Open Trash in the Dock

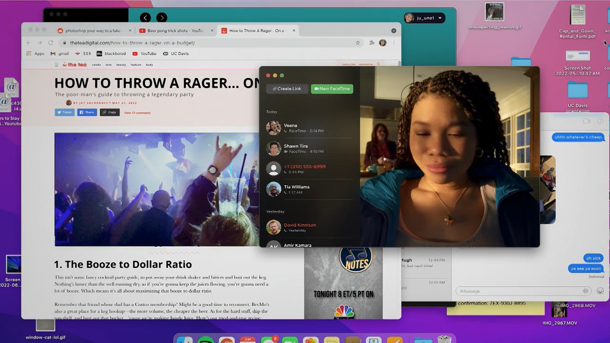click(444, 340)
